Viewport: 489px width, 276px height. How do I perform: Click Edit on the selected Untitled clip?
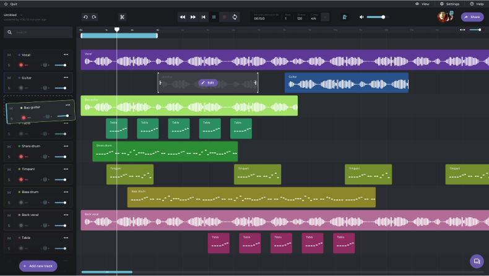208,83
